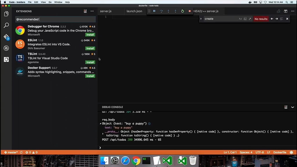Open the Debug view in activity bar
The image size is (297, 167).
[x=6, y=48]
